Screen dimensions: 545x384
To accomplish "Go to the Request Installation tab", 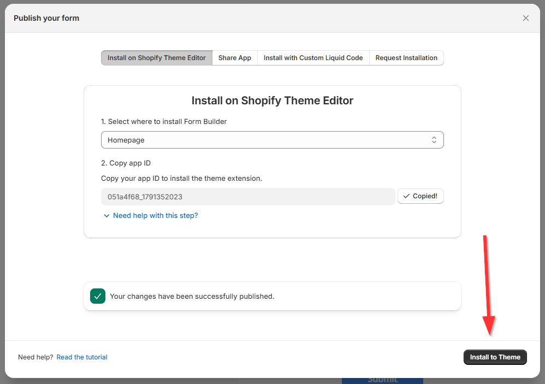I will [x=406, y=58].
